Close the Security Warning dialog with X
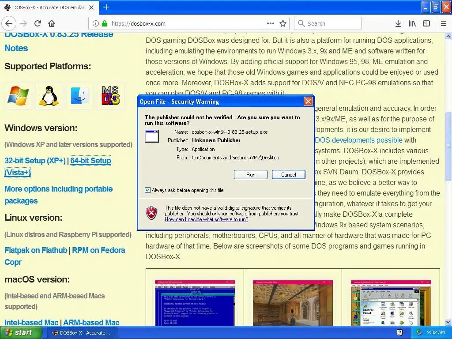The height and width of the screenshot is (339, 452). pyautogui.click(x=308, y=101)
